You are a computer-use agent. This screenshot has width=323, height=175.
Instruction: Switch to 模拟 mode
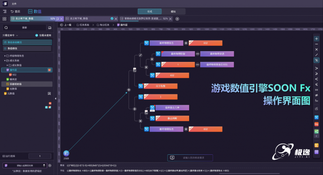173,12
